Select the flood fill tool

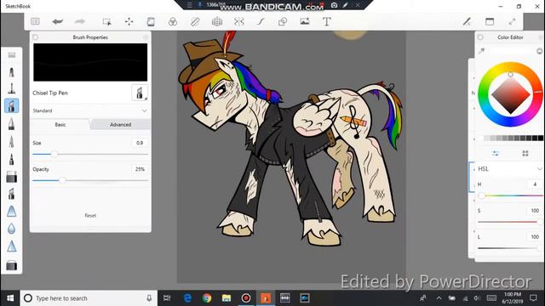173,21
